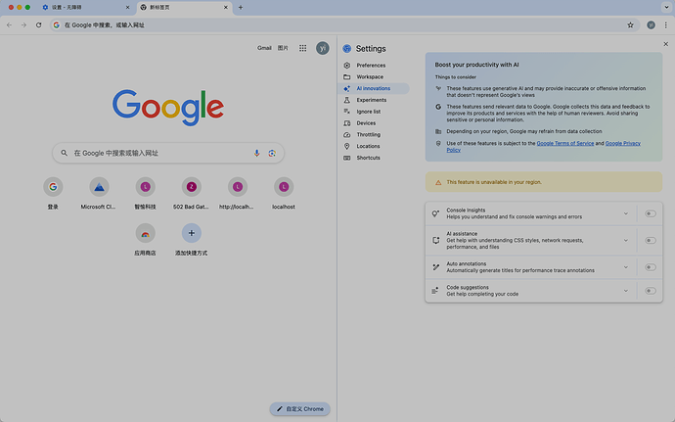Click the Console insights lightbulb icon
This screenshot has height=422, width=675.
tap(435, 213)
